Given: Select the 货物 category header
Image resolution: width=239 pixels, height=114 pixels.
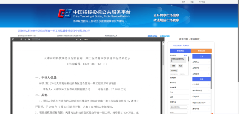Looking at the screenshot, I should click(x=201, y=79).
